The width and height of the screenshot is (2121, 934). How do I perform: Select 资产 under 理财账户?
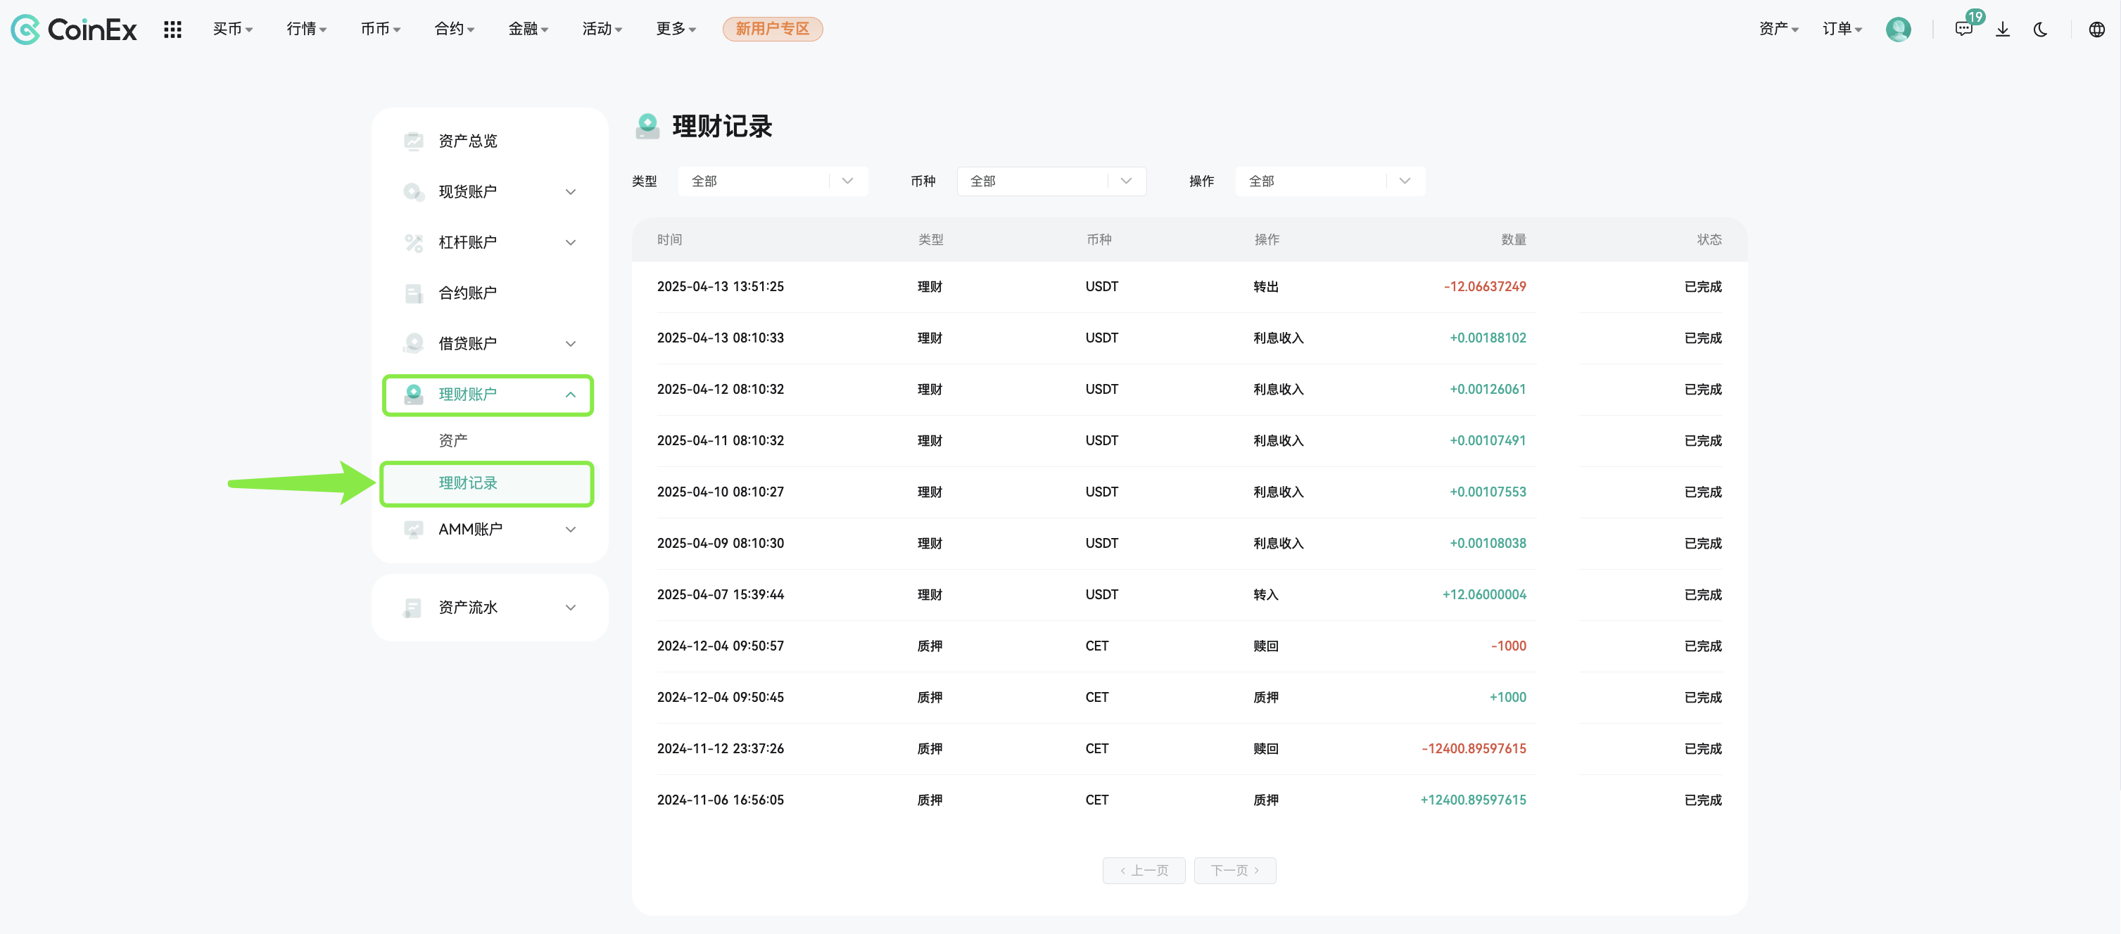453,440
